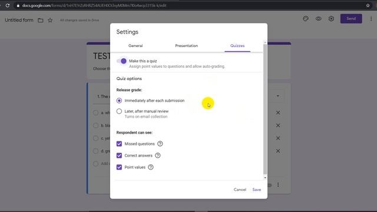The image size is (377, 212).
Task: Open help icon next to Point values
Action: coord(151,167)
